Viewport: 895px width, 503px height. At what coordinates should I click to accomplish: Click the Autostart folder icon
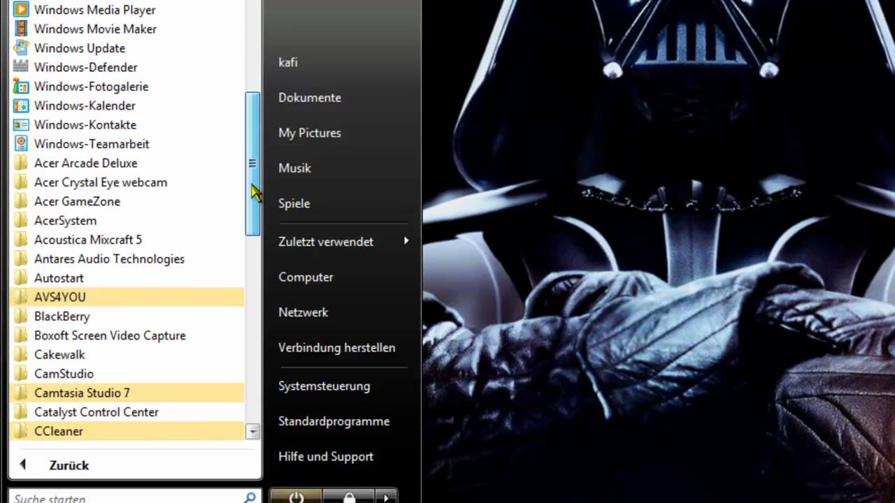pyautogui.click(x=21, y=278)
